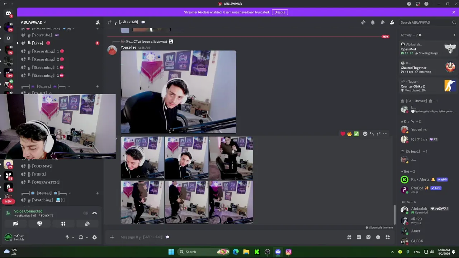Dismiss the Streamer Mode banner
The width and height of the screenshot is (459, 258).
pos(454,12)
